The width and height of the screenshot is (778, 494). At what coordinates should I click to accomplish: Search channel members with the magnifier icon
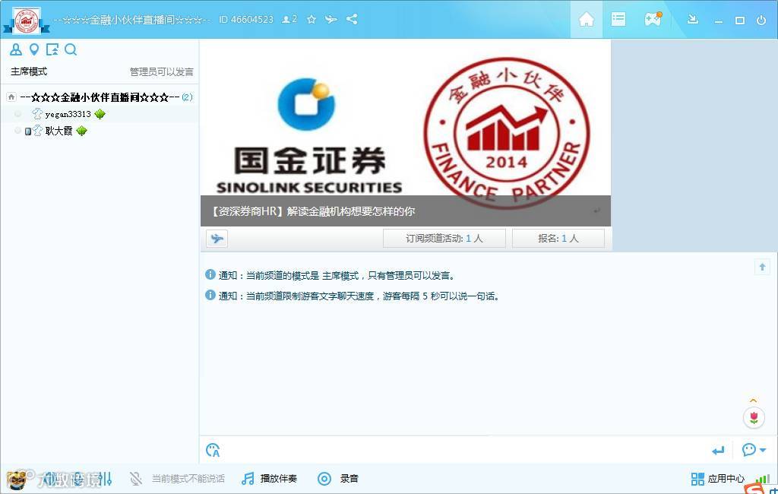coord(71,49)
